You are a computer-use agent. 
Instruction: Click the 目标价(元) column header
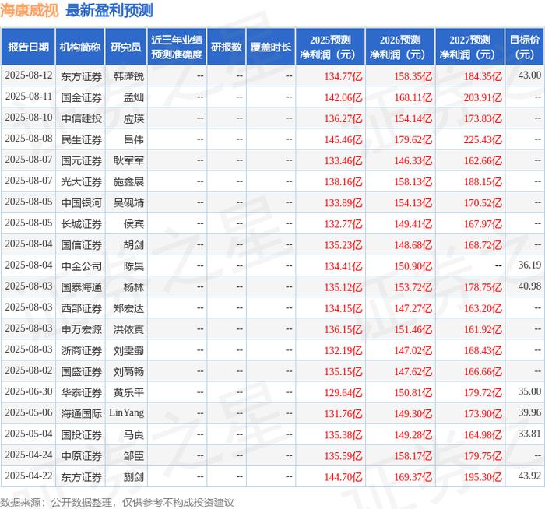point(525,47)
